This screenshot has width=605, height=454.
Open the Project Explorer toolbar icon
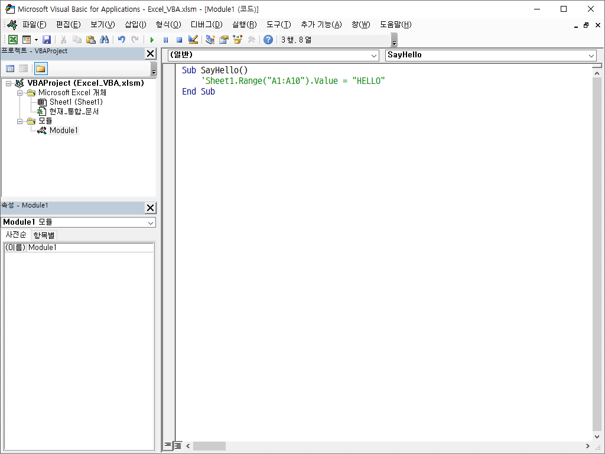tap(210, 40)
